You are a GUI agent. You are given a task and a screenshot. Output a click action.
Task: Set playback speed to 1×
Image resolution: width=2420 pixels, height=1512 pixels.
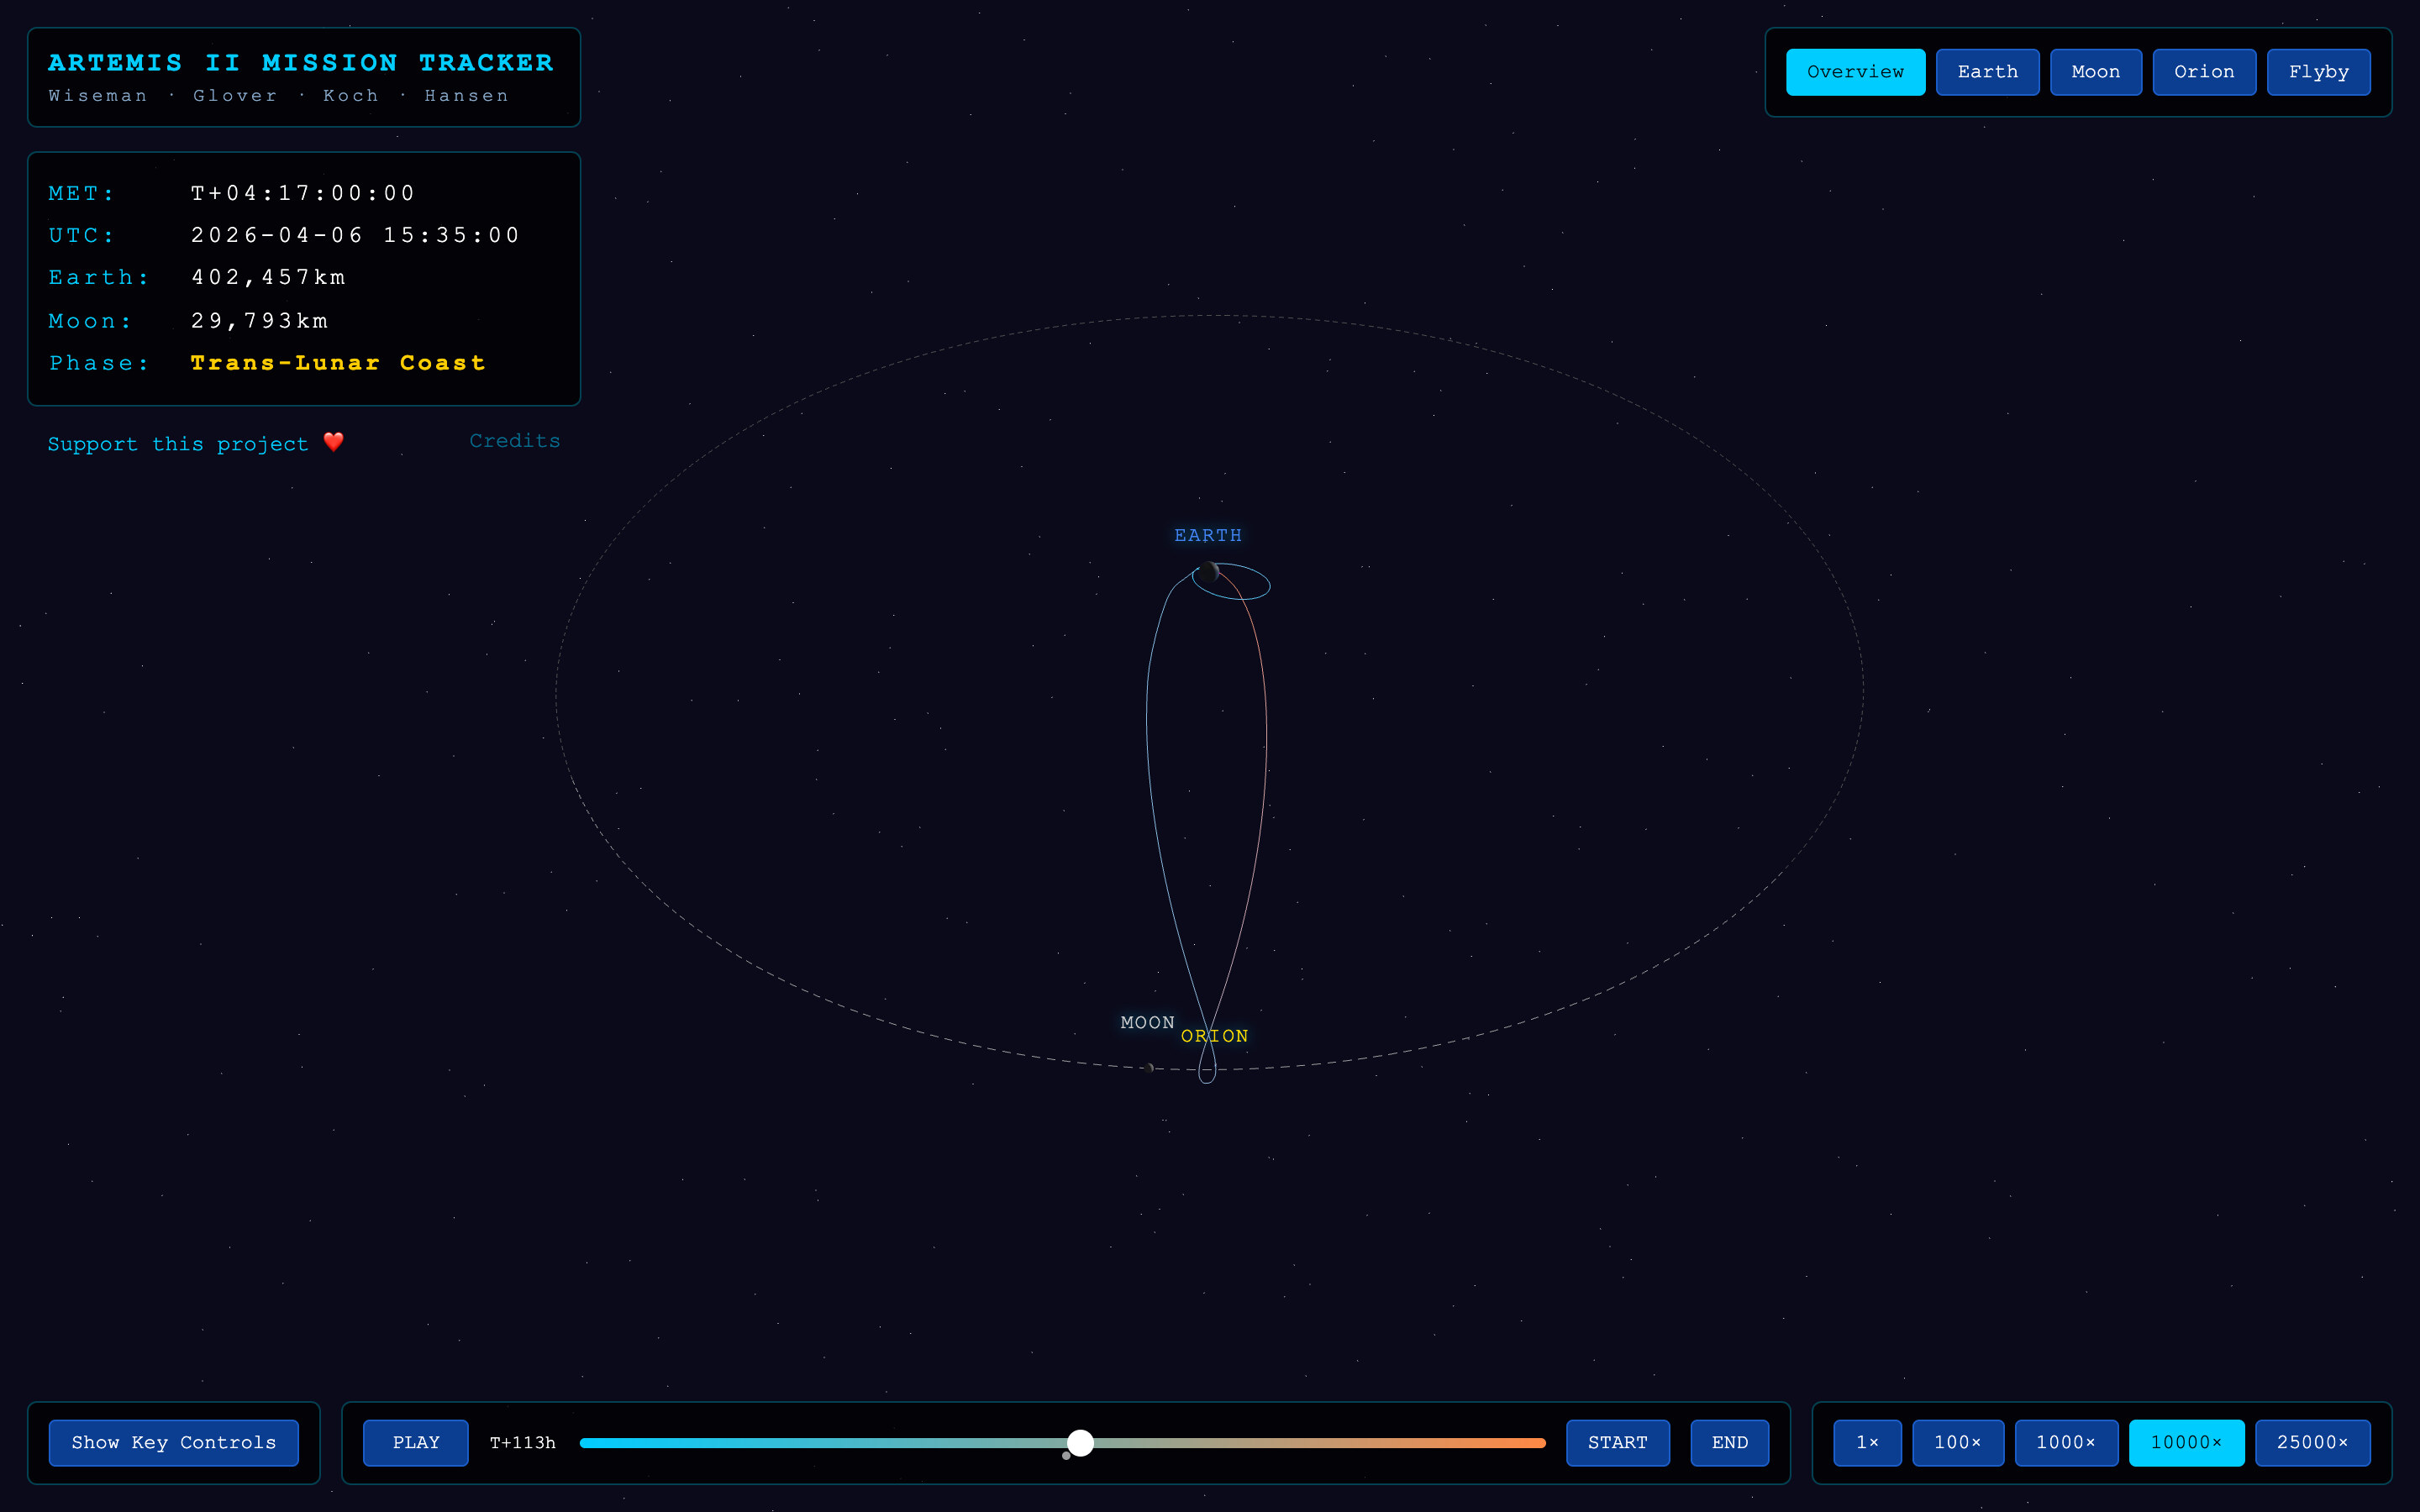pos(1867,1442)
